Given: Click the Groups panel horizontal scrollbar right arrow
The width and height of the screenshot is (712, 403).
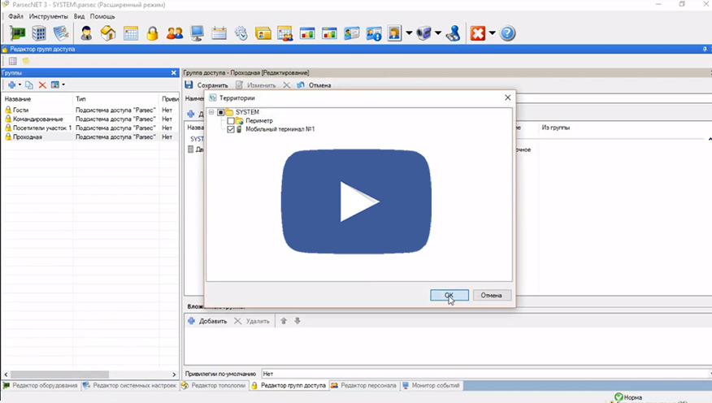Looking at the screenshot, I should point(174,375).
